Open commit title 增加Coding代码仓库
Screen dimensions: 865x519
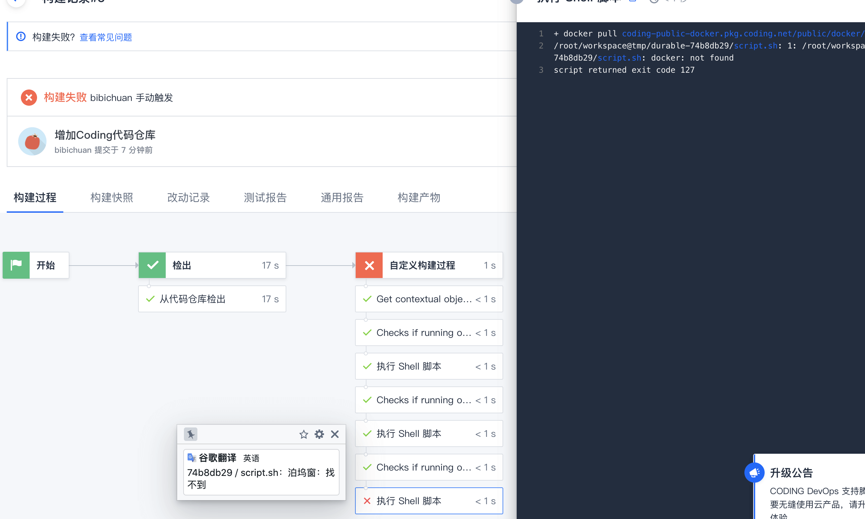pos(105,135)
